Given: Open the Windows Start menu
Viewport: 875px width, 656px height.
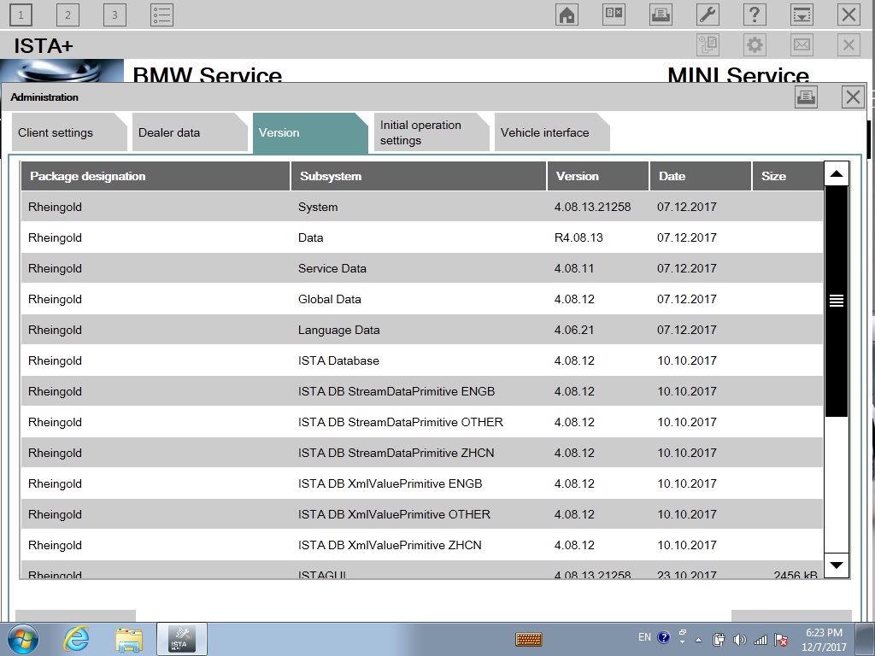Looking at the screenshot, I should point(22,639).
